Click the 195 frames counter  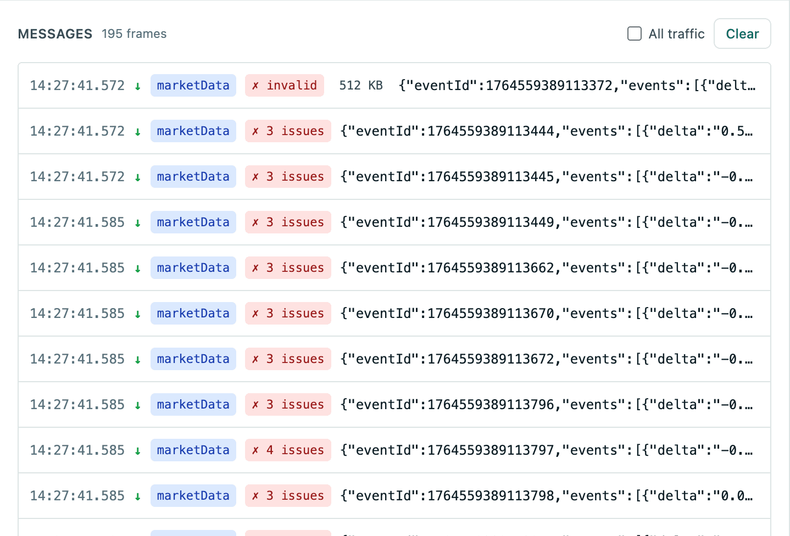tap(134, 33)
